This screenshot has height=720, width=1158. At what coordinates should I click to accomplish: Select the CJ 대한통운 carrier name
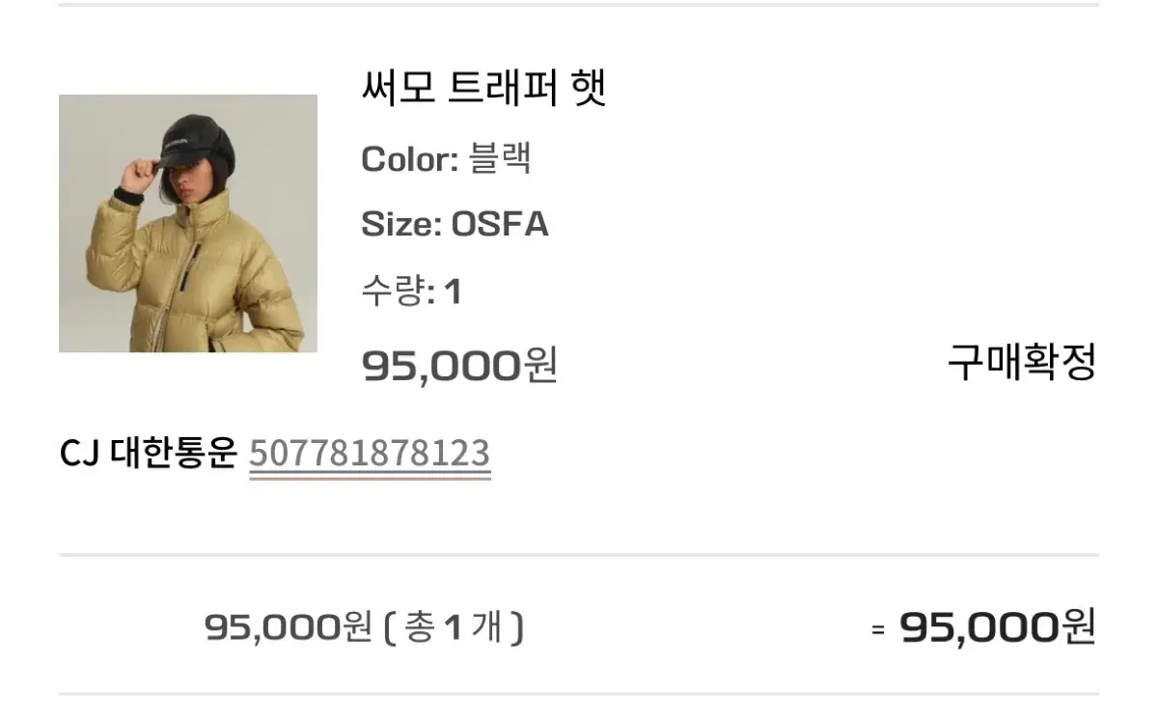point(149,453)
